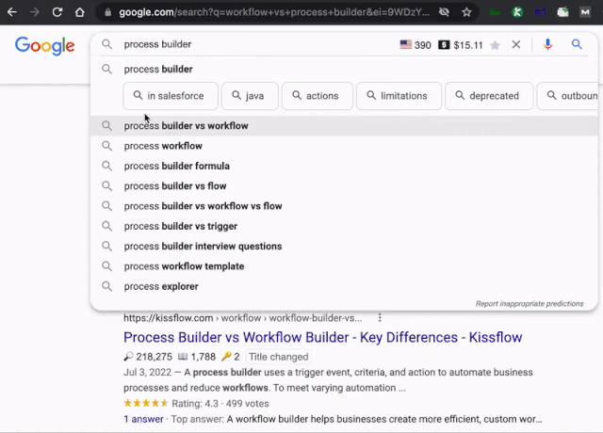Click the 'Rating: 4.3 · 499 votes' text
The width and height of the screenshot is (603, 433).
220,404
